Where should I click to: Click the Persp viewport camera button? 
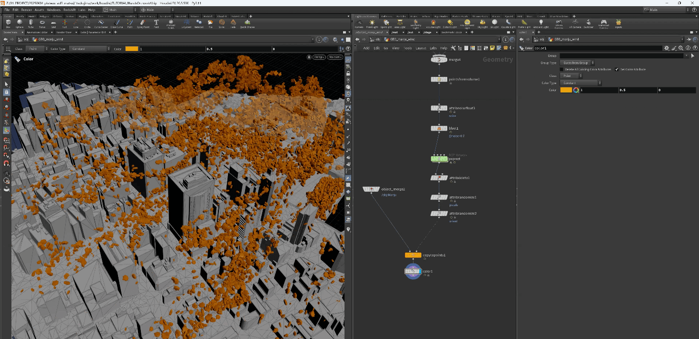[319, 57]
